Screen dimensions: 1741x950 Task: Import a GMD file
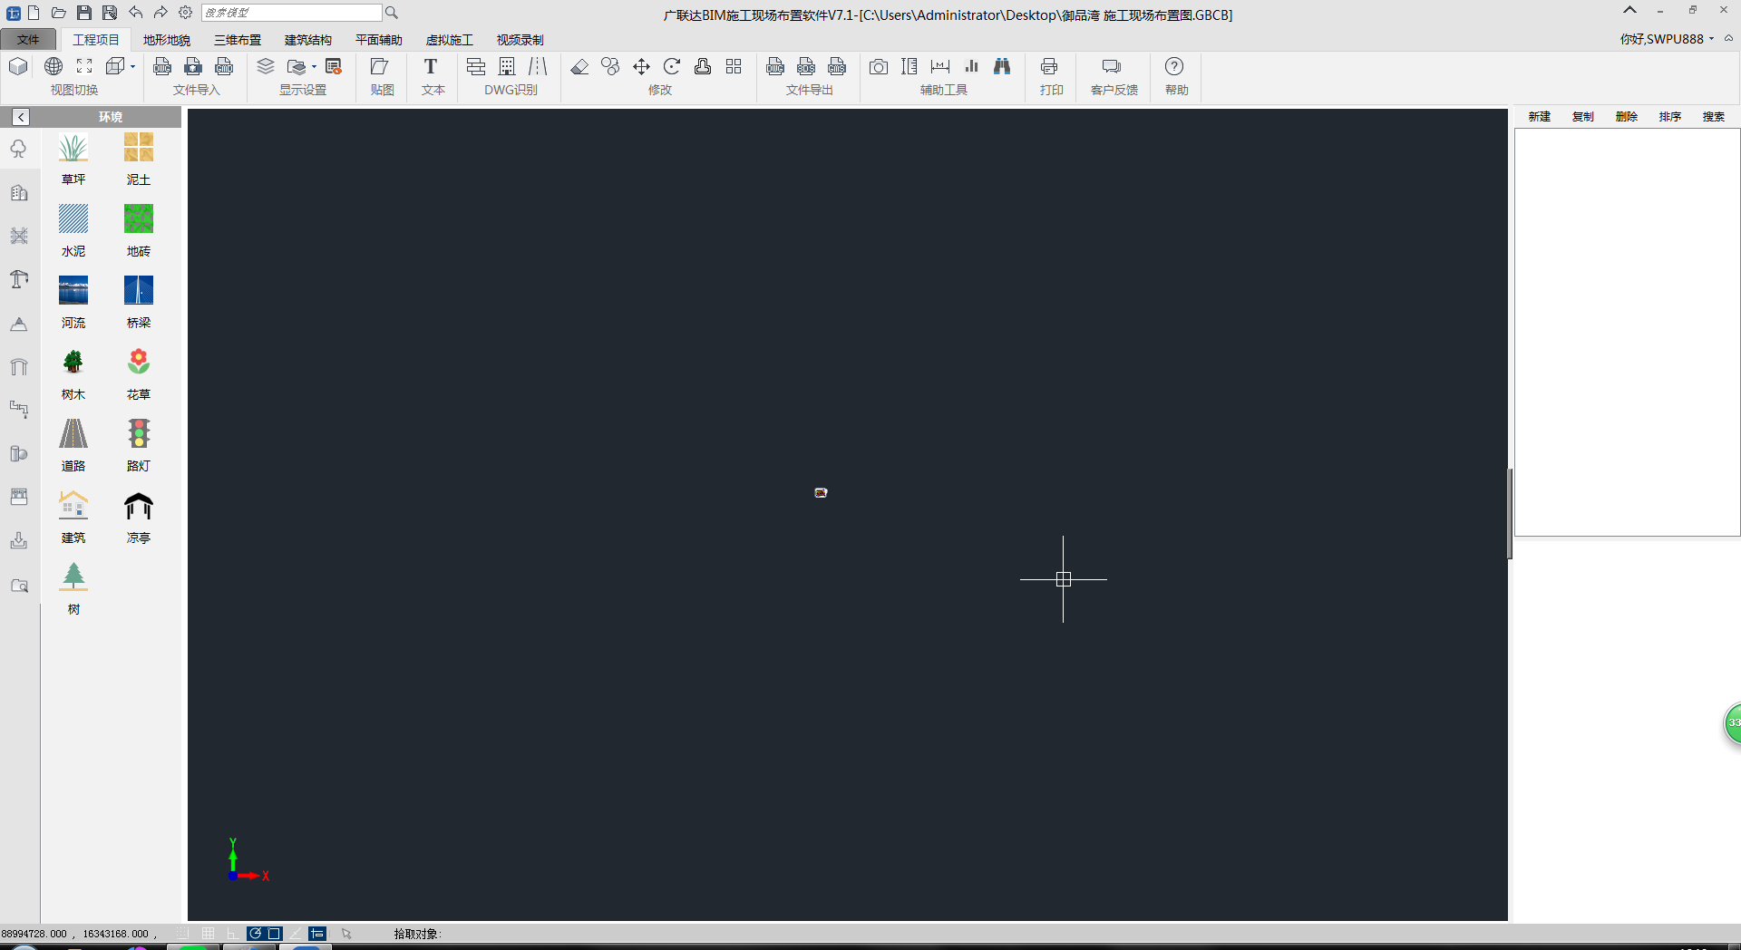click(224, 66)
